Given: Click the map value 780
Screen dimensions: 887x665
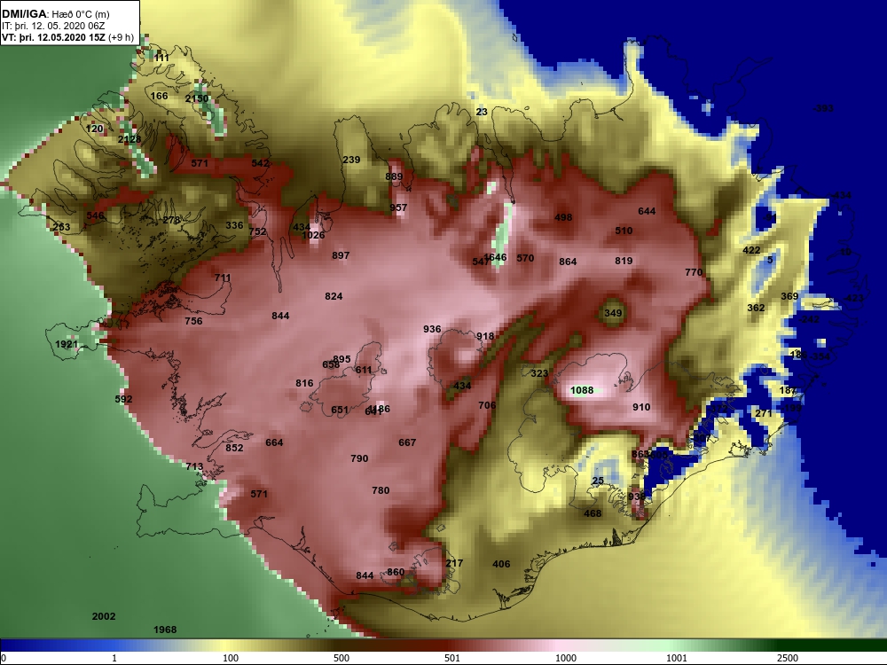Looking at the screenshot, I should tap(381, 490).
